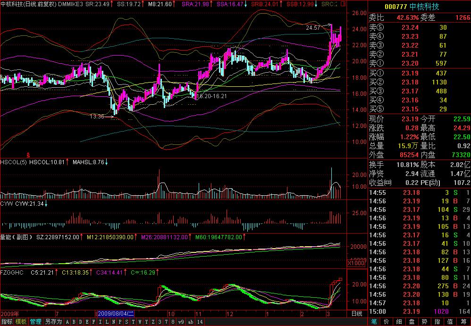Switch to the 模板 template tab

(21, 322)
